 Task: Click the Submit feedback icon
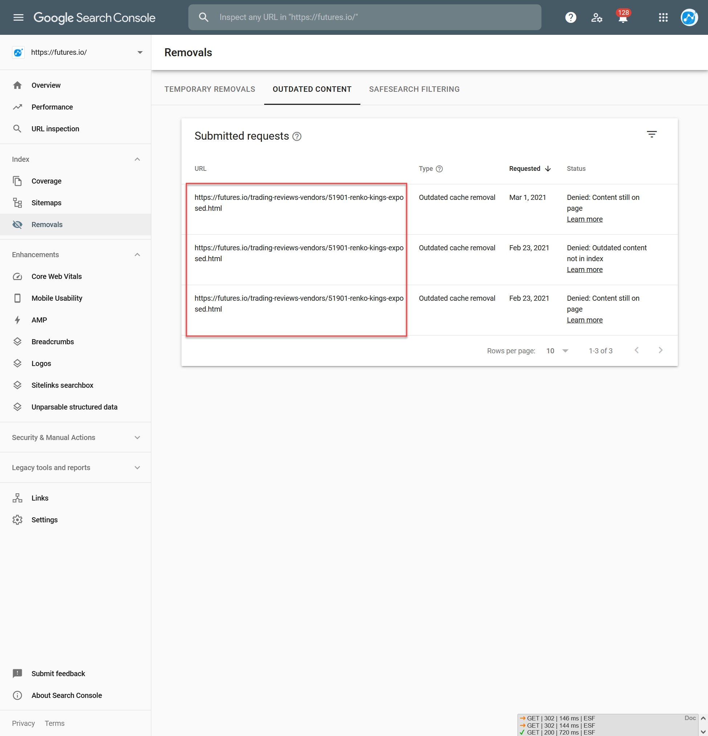click(17, 674)
